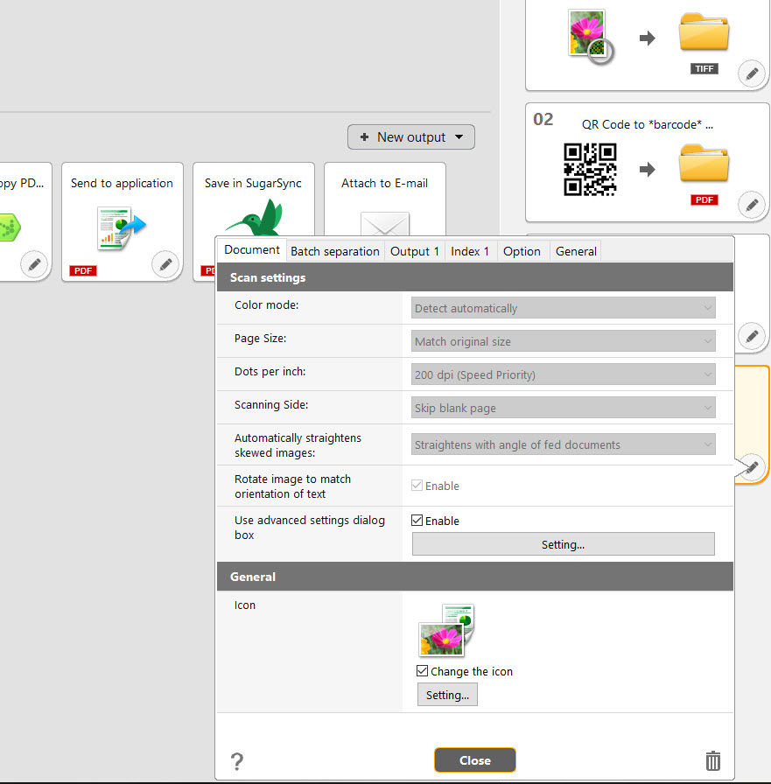Open the Option tab
Screen dimensions: 771x784
[522, 250]
